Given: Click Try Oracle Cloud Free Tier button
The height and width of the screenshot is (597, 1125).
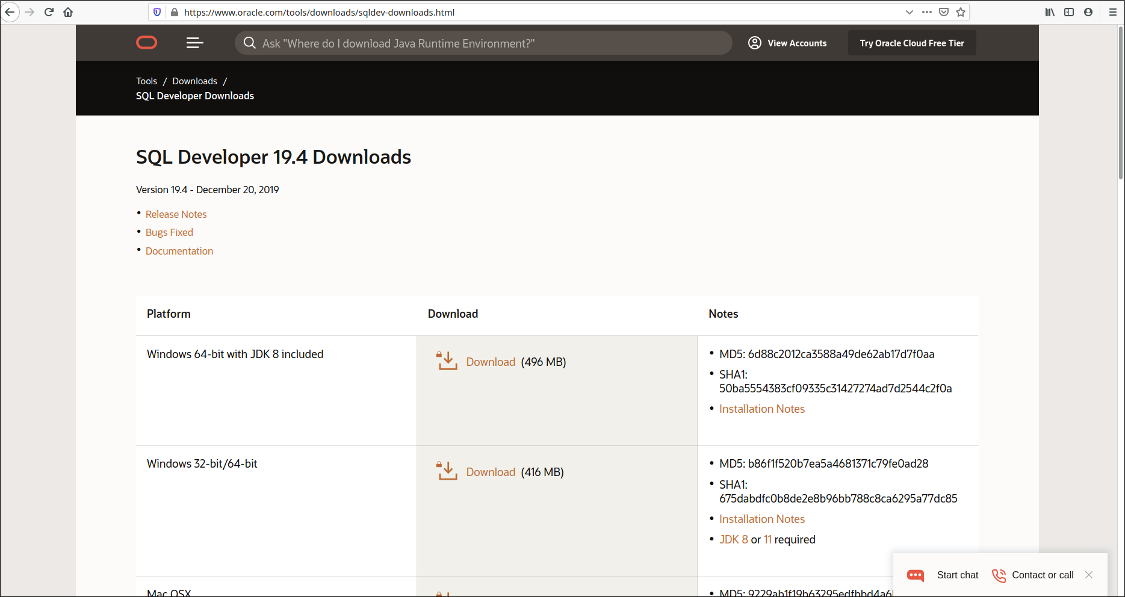Looking at the screenshot, I should pos(912,43).
